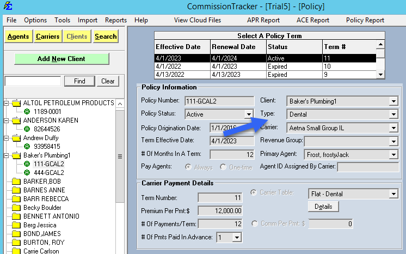This screenshot has width=406, height=254.
Task: Click the green policy icon for 444-GCAL2
Action: (x=27, y=173)
